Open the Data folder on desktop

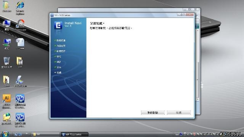(6, 81)
